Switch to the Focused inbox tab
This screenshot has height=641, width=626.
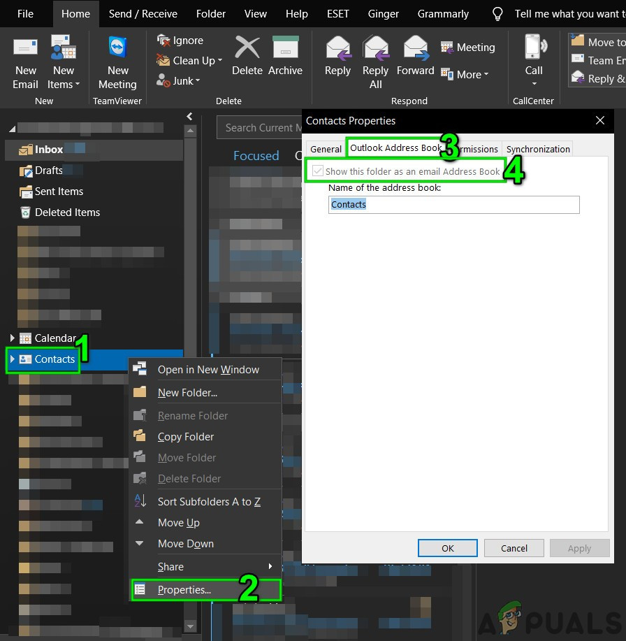(x=256, y=156)
